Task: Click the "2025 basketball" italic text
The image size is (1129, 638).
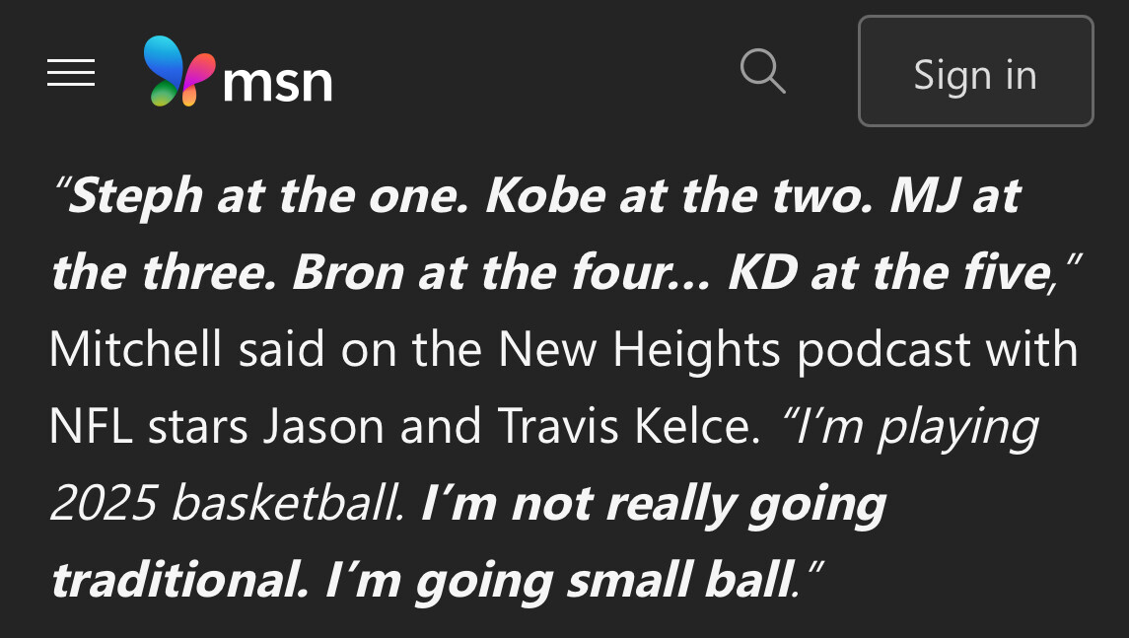Action: click(x=227, y=504)
